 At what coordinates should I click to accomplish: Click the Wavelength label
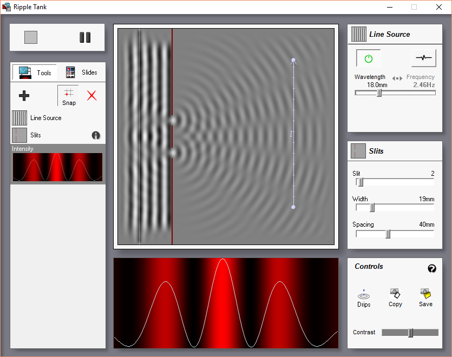pyautogui.click(x=370, y=77)
